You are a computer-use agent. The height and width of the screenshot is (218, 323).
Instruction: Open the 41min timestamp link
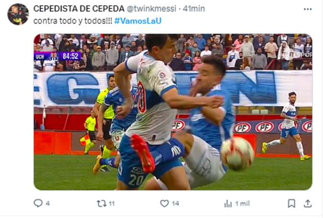pos(194,9)
